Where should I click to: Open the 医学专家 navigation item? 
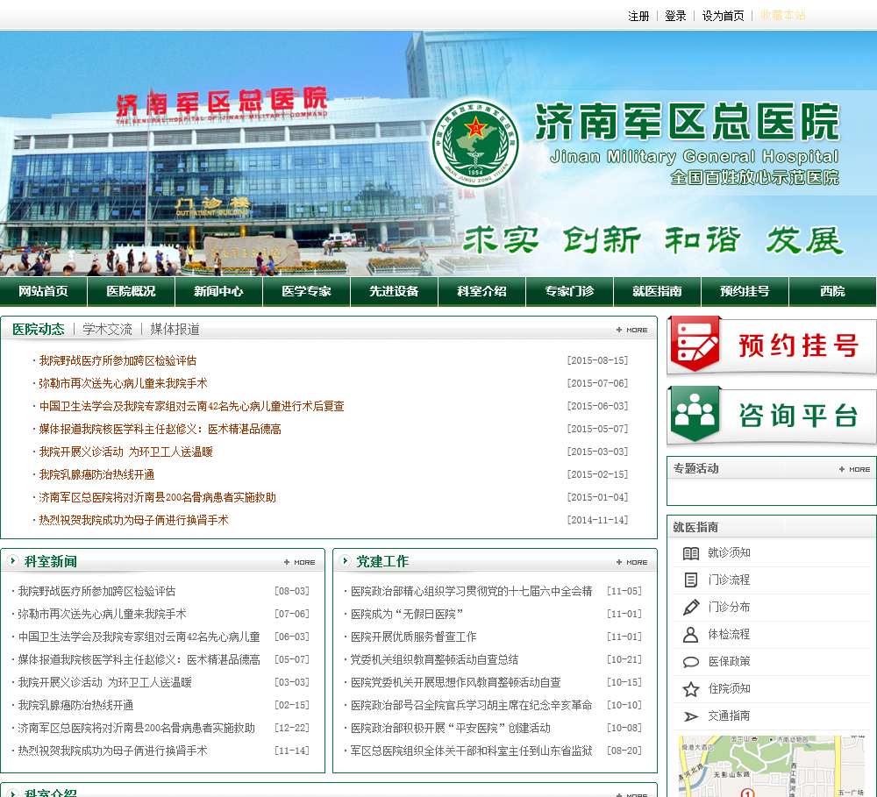click(x=306, y=291)
